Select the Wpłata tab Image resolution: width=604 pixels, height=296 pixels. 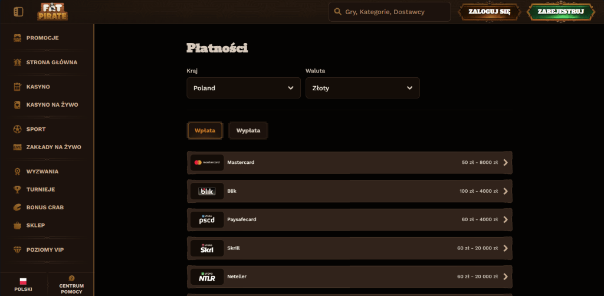[205, 130]
